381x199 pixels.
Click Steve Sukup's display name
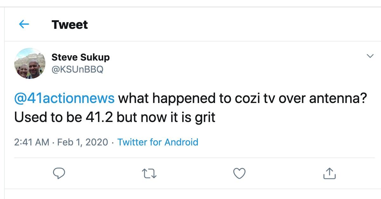click(x=80, y=57)
